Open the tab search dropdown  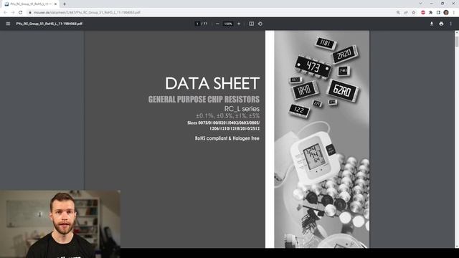[x=420, y=4]
